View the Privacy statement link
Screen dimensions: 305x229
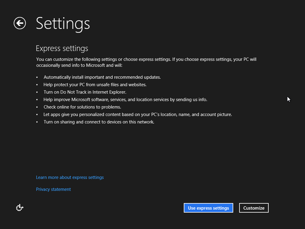pos(53,189)
